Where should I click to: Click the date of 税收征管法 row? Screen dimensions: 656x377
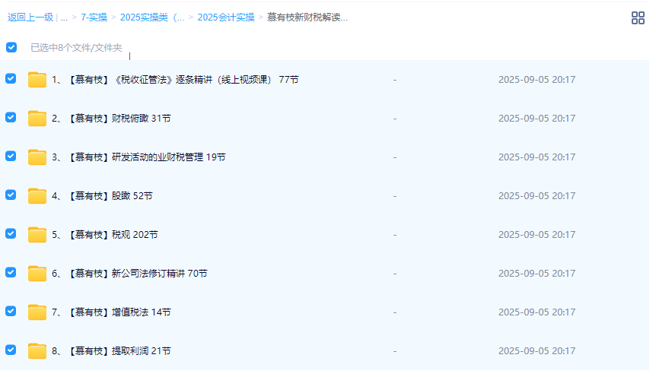[537, 79]
